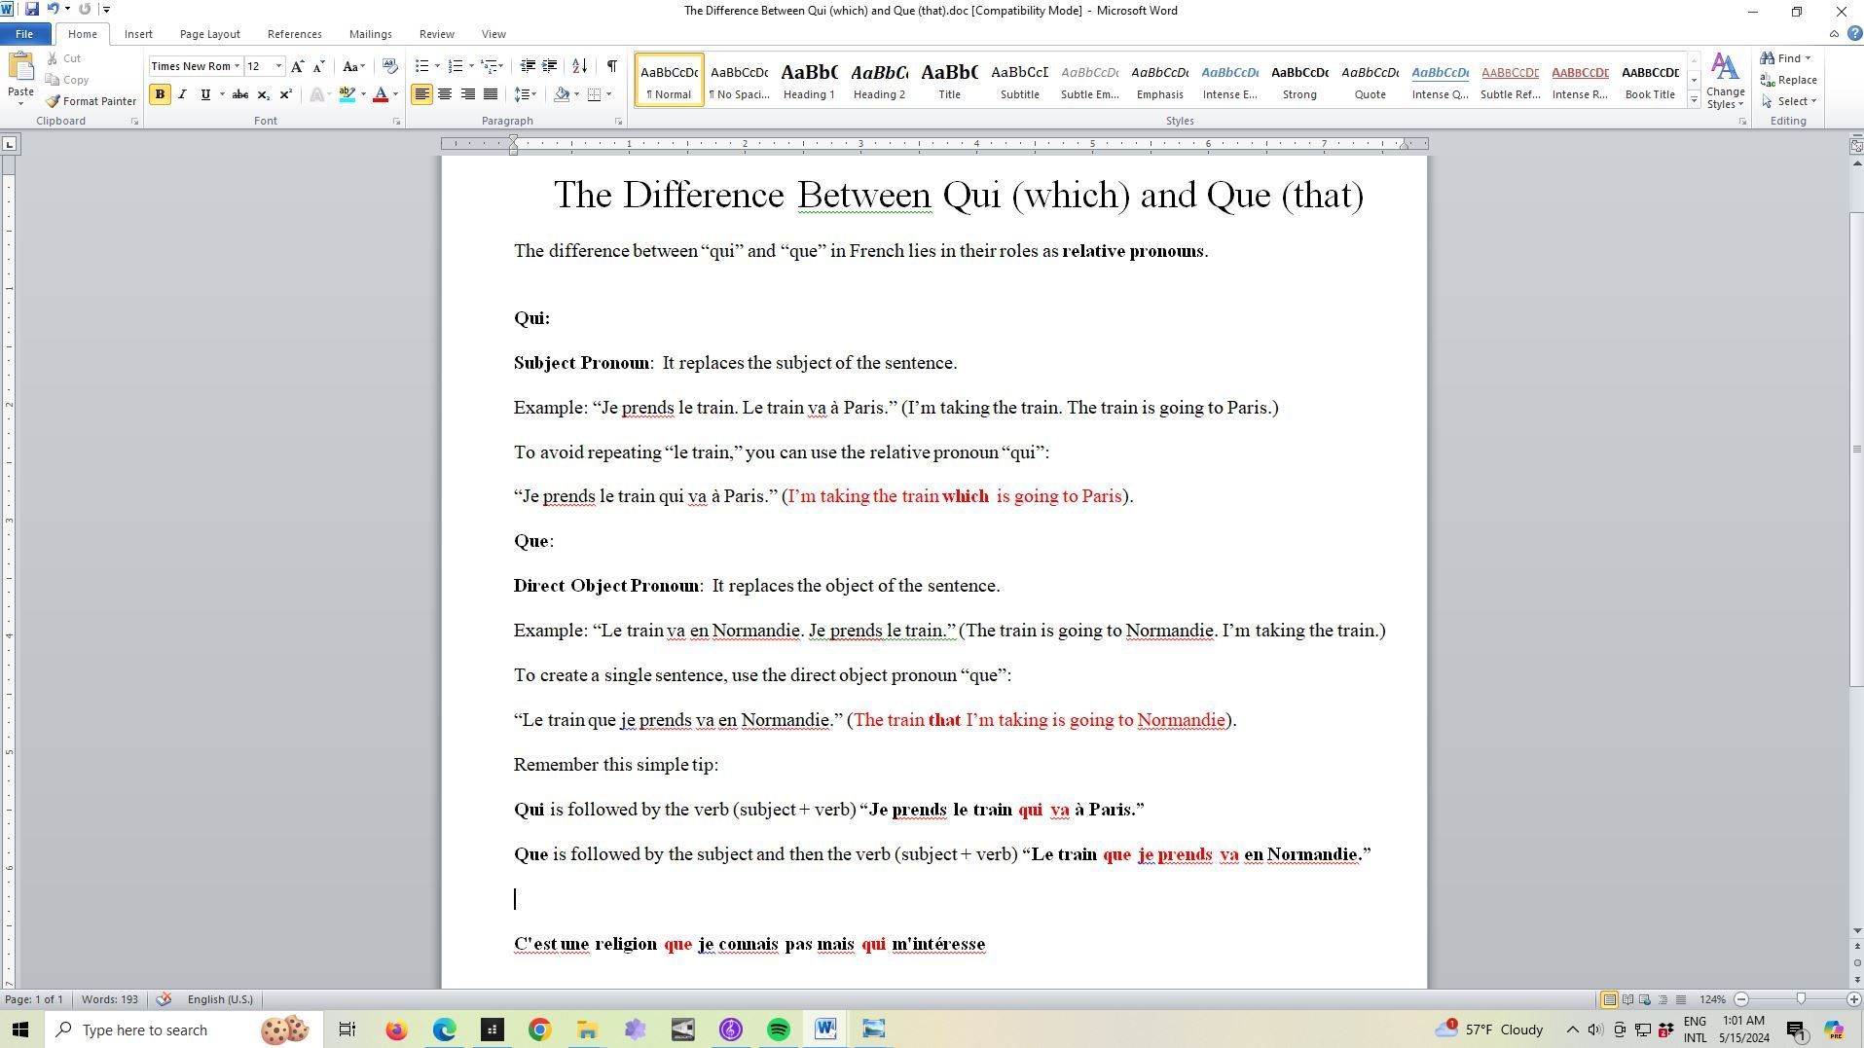Click the Multilevel list icon

coord(490,66)
